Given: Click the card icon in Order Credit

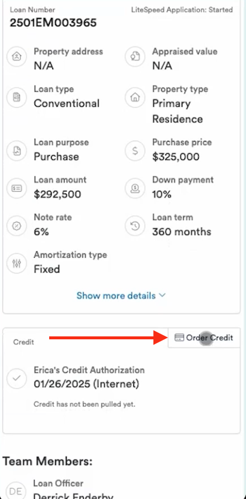Looking at the screenshot, I should [179, 338].
